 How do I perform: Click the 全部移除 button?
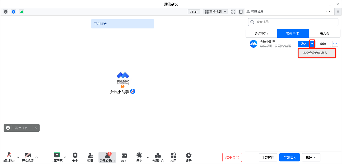click(268, 157)
